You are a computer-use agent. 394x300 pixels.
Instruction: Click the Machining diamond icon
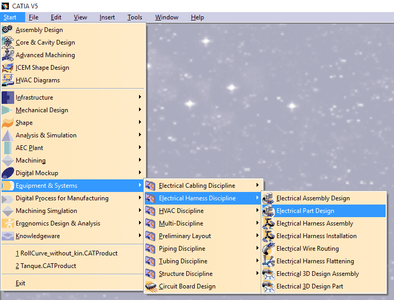(x=7, y=160)
